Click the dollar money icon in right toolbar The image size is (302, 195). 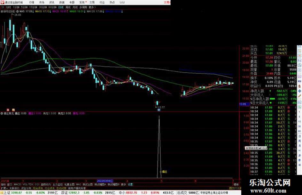click(299, 86)
